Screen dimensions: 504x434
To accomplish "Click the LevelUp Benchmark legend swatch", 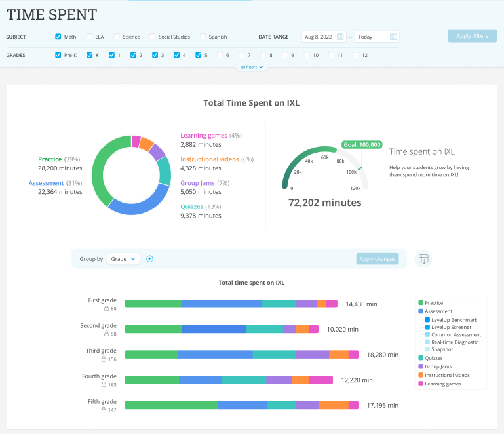I will click(x=427, y=320).
